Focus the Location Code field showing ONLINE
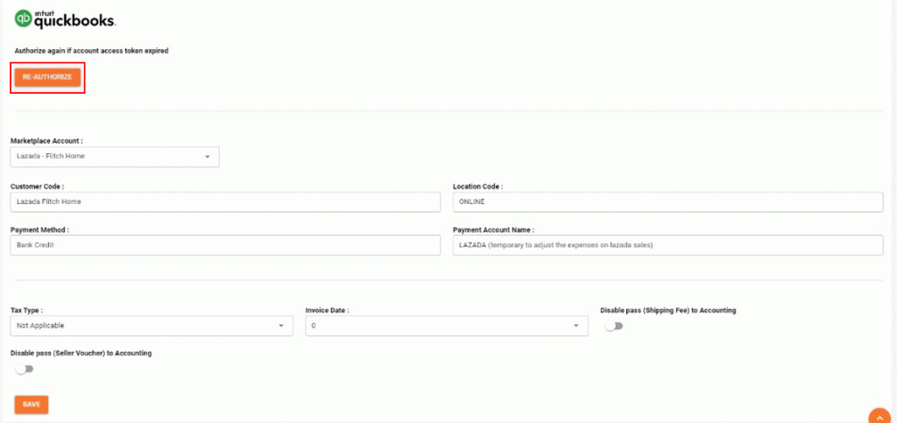The width and height of the screenshot is (897, 423). pyautogui.click(x=667, y=201)
